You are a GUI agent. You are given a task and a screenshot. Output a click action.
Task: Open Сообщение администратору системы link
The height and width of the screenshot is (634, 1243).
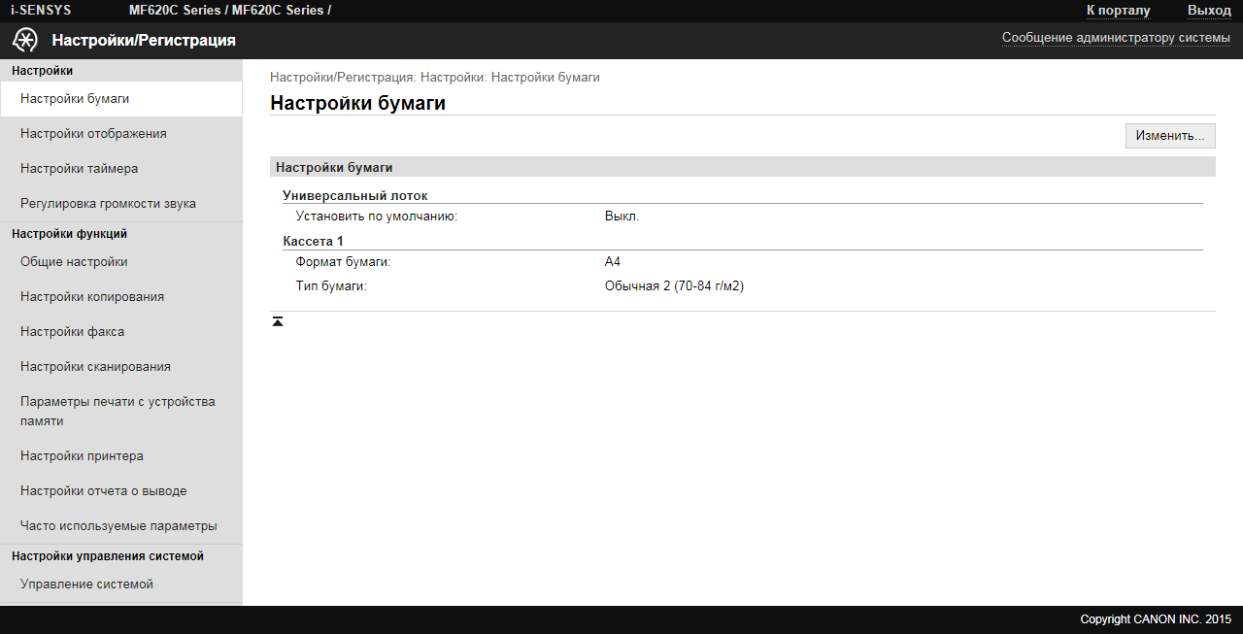(1116, 38)
